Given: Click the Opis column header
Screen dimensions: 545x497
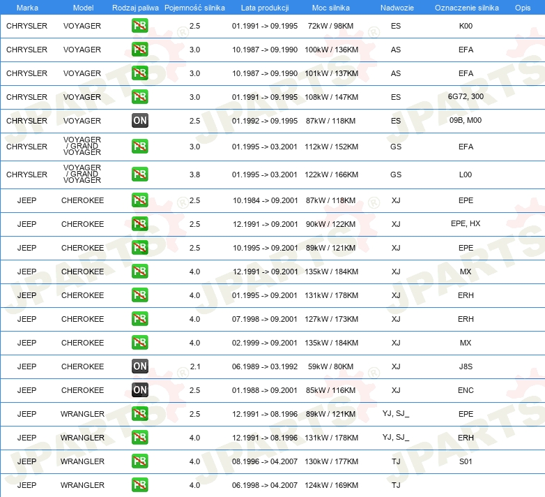Looking at the screenshot, I should tap(523, 8).
